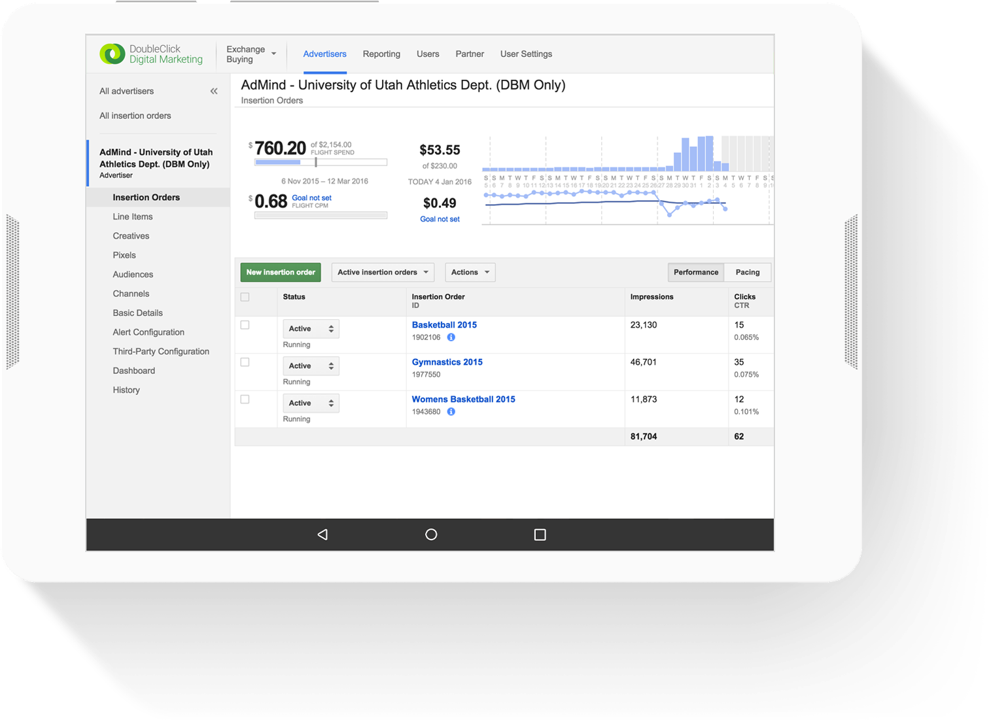Open the Actions dropdown menu

pyautogui.click(x=470, y=273)
